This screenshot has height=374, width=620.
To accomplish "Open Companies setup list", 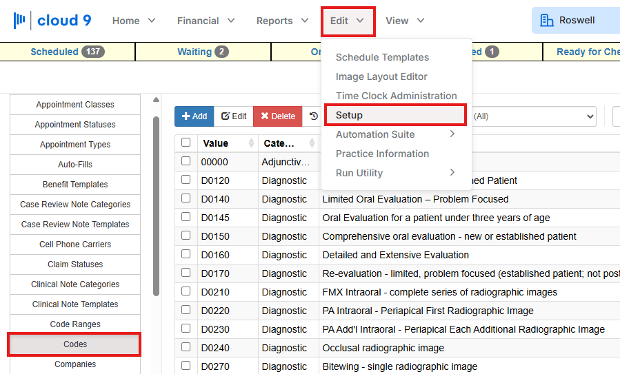I will 75,364.
